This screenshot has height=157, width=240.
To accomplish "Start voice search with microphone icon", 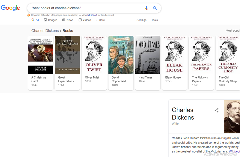I will pyautogui.click(x=147, y=8).
